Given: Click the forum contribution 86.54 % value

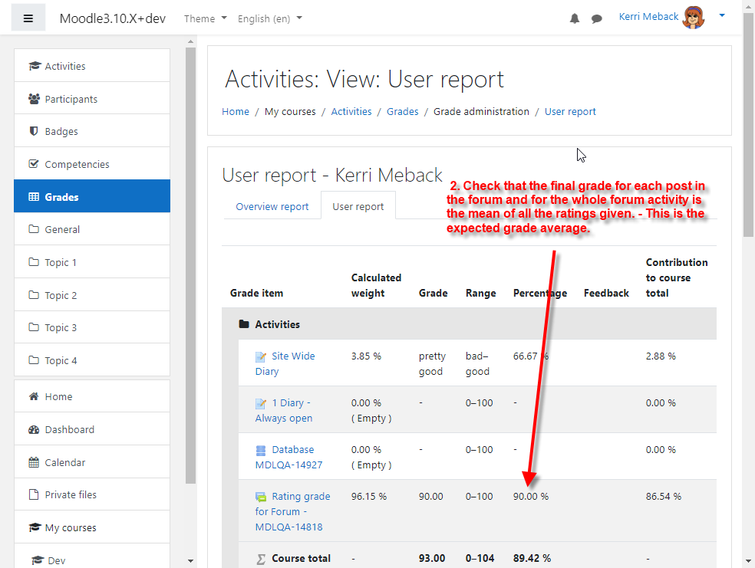Looking at the screenshot, I should point(664,497).
